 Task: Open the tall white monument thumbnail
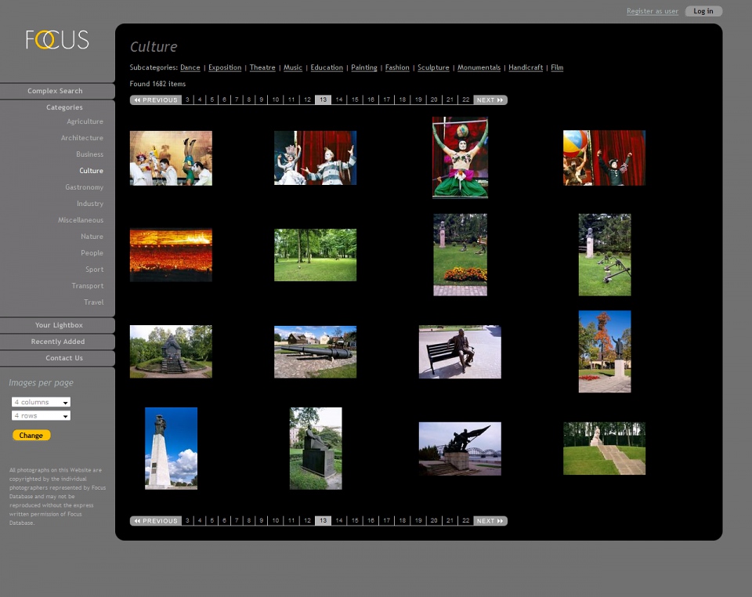(x=171, y=448)
